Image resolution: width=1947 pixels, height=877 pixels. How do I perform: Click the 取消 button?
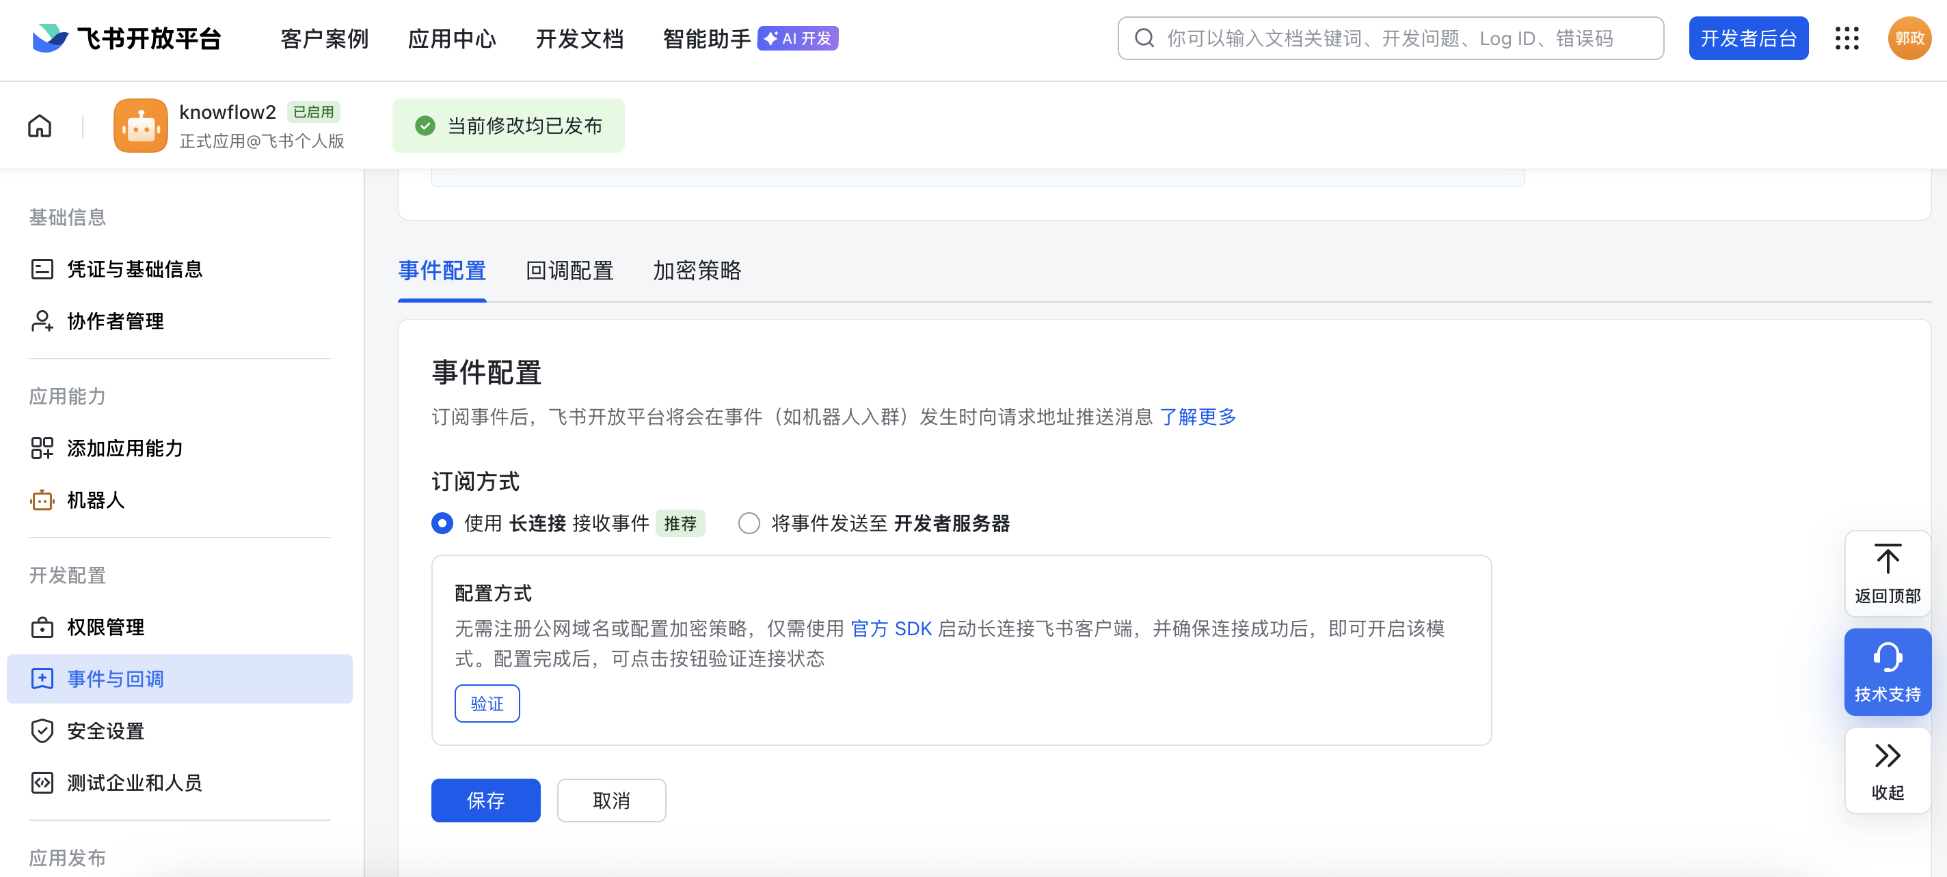pos(611,800)
